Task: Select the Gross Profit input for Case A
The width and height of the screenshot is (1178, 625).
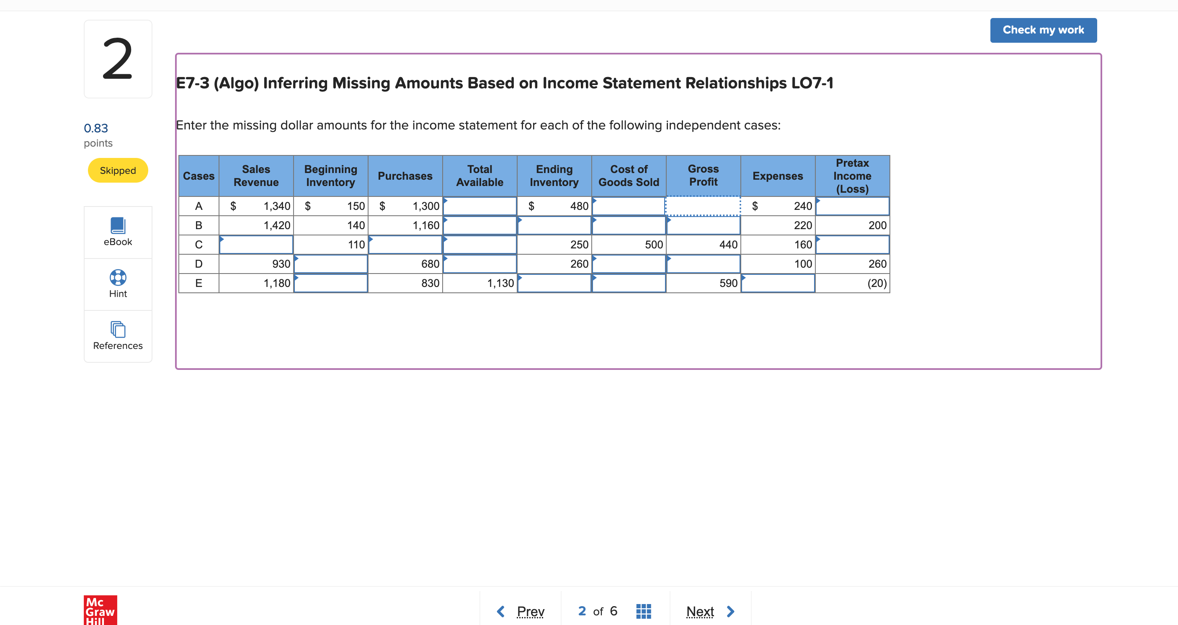Action: [703, 206]
